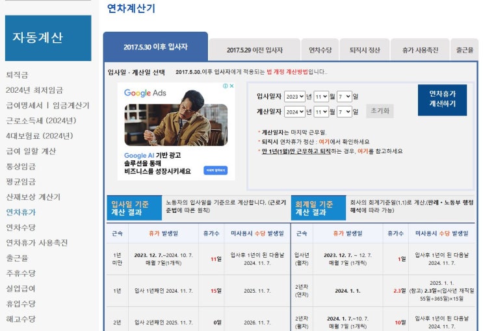The image size is (483, 331).
Task: Click the 연차휴가 계산하기 button
Action: pyautogui.click(x=442, y=100)
